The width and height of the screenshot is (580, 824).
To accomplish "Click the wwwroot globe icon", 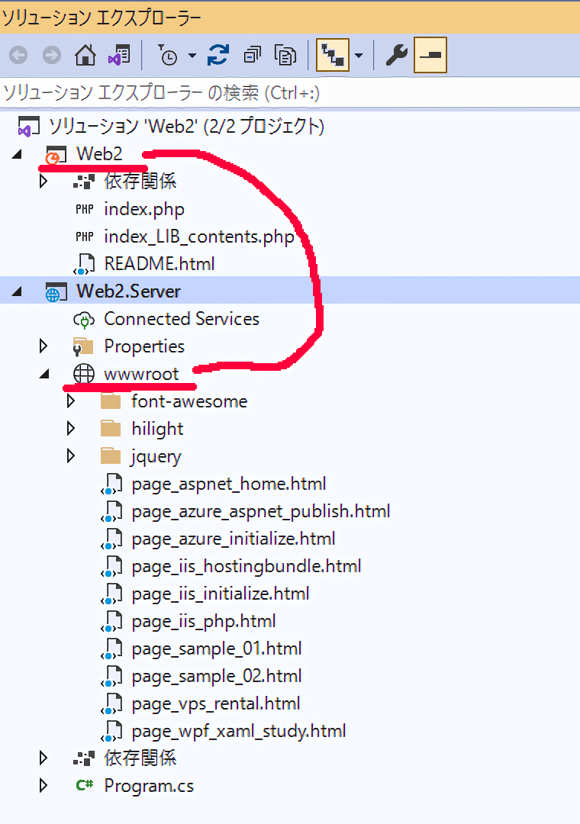I will (83, 374).
